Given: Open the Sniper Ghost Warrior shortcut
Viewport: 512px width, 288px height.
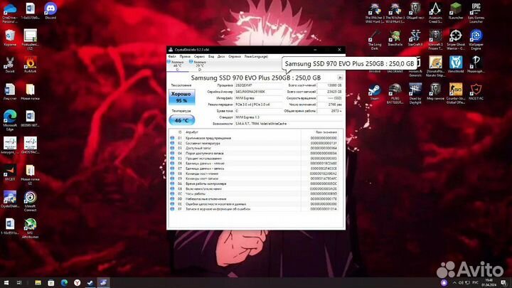Looking at the screenshot, I should pos(456,40).
